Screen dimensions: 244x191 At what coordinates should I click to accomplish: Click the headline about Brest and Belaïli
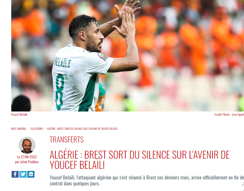140,160
